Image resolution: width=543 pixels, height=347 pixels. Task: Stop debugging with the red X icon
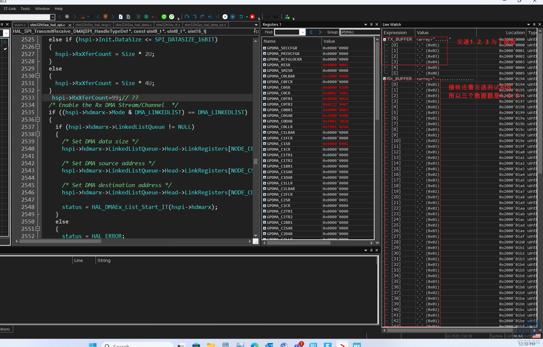(x=252, y=17)
